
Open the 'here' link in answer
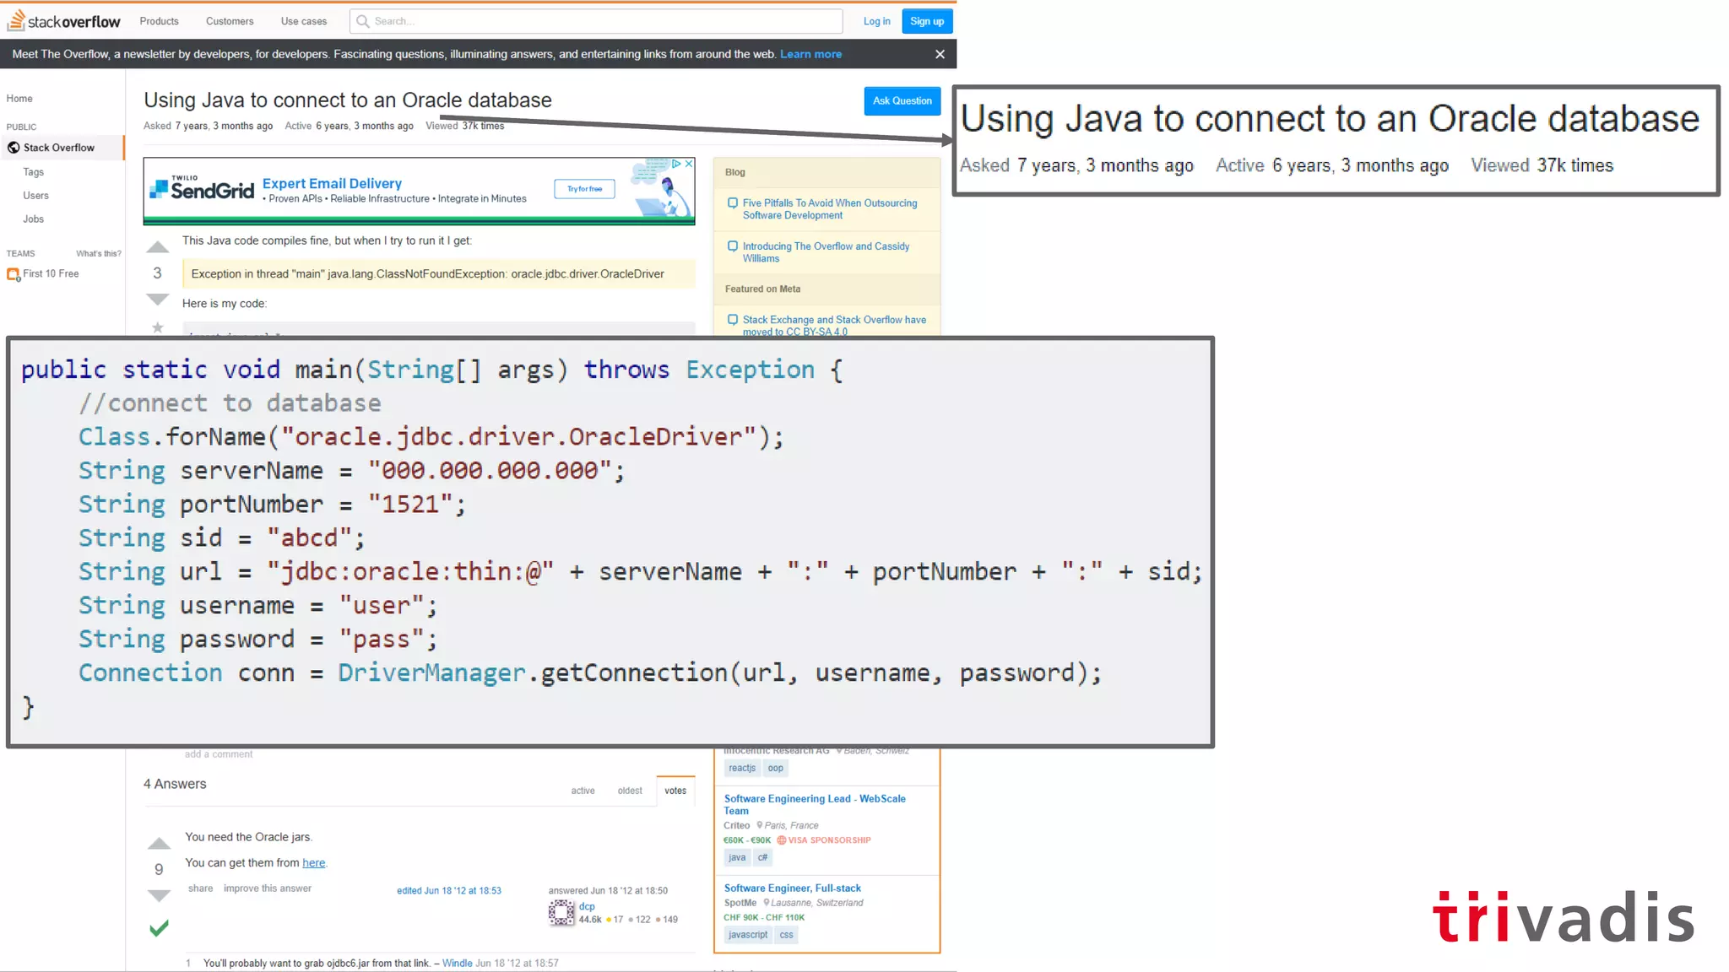[x=313, y=862]
